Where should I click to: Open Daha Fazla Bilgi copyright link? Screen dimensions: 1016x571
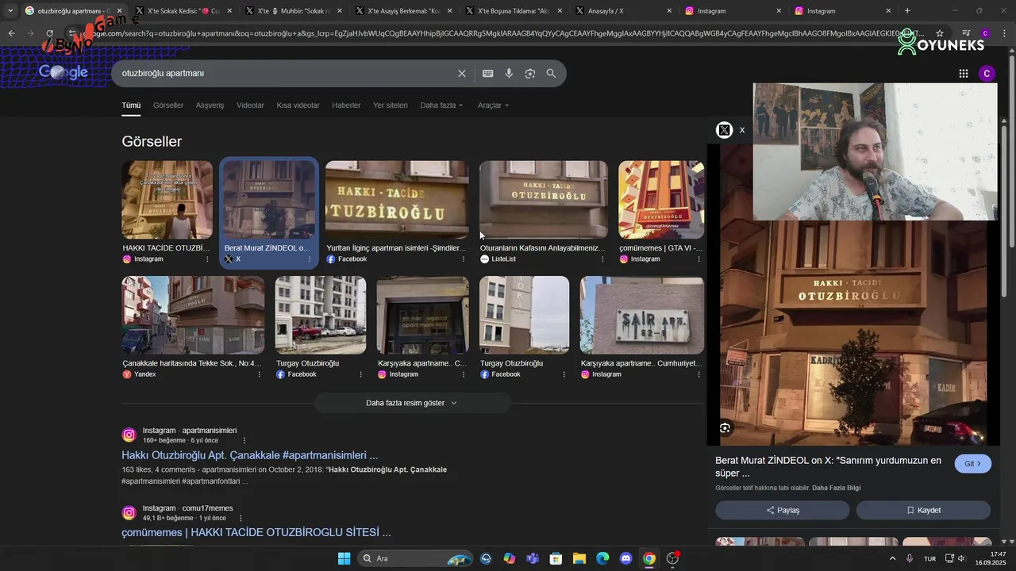tap(836, 488)
